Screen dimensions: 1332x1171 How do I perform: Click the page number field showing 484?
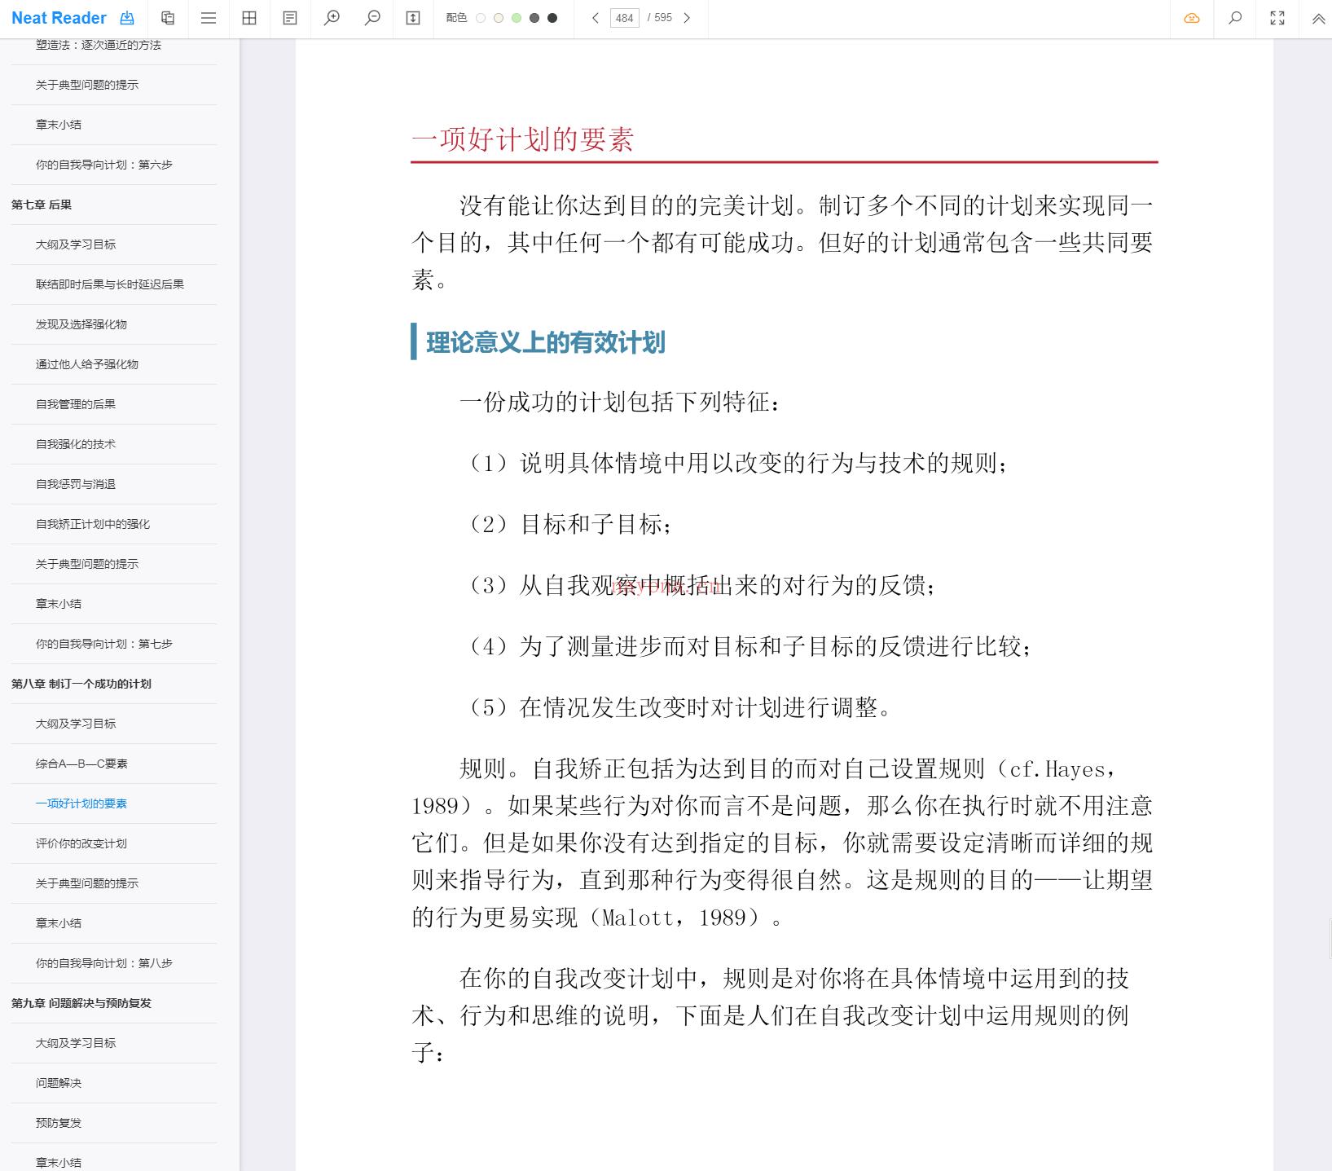(625, 18)
